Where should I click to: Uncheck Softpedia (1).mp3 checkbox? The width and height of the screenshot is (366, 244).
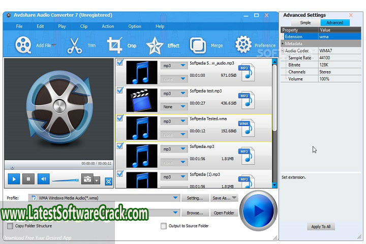[120, 173]
